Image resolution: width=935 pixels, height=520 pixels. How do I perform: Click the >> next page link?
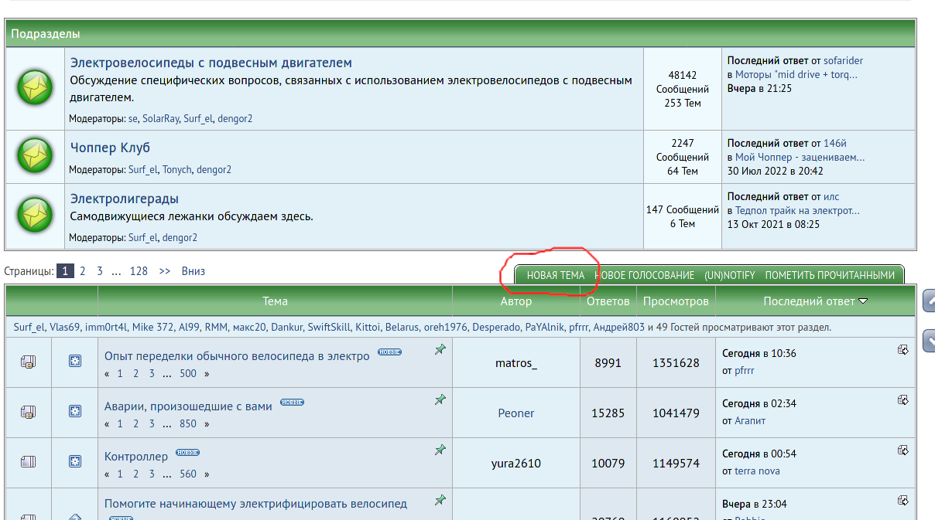pos(164,271)
